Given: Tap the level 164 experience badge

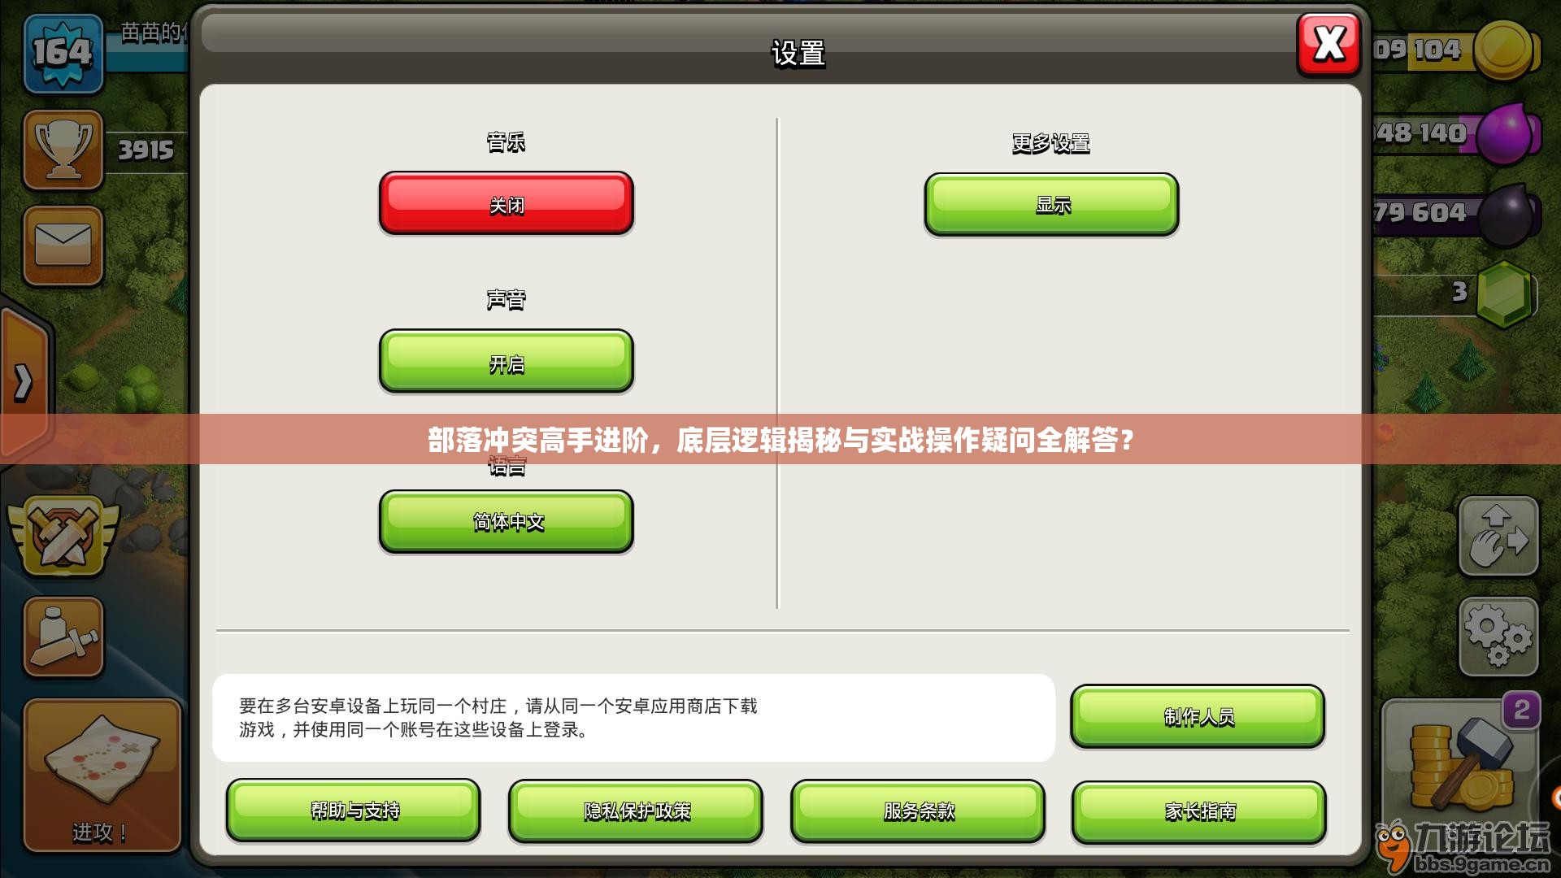Looking at the screenshot, I should (63, 52).
